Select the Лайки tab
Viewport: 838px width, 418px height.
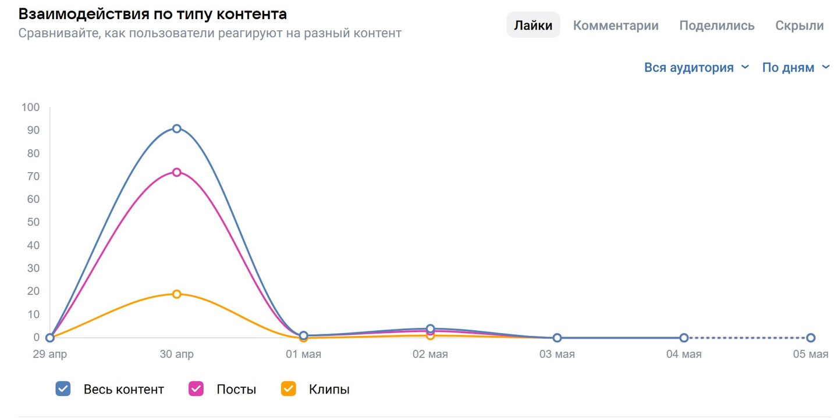pyautogui.click(x=533, y=26)
